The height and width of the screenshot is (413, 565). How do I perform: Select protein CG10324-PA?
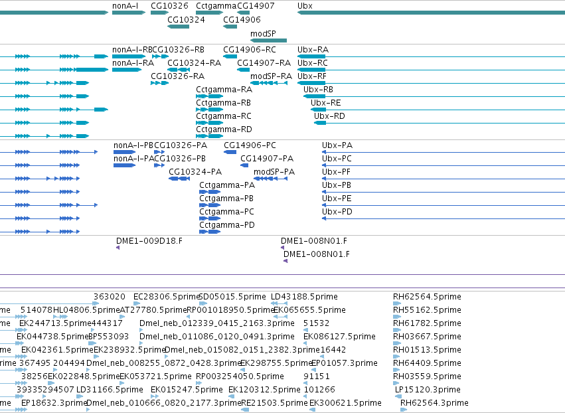click(x=179, y=179)
